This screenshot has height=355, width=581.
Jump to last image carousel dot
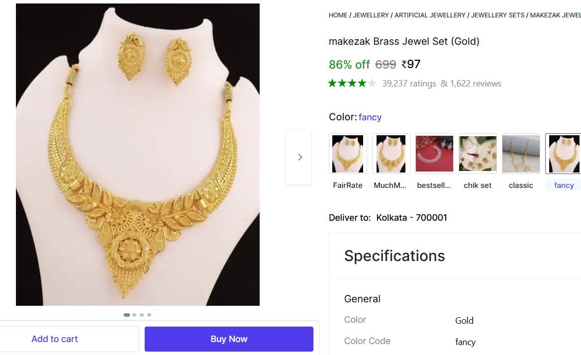[149, 315]
